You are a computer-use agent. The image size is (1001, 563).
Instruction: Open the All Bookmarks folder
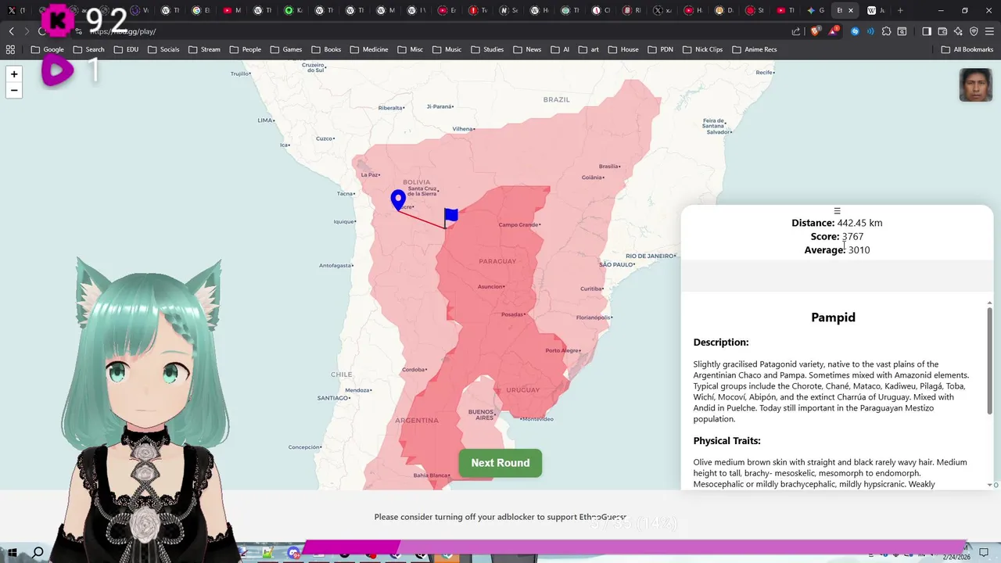pos(967,49)
